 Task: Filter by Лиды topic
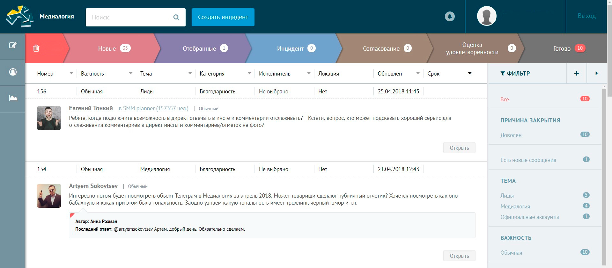tap(507, 196)
